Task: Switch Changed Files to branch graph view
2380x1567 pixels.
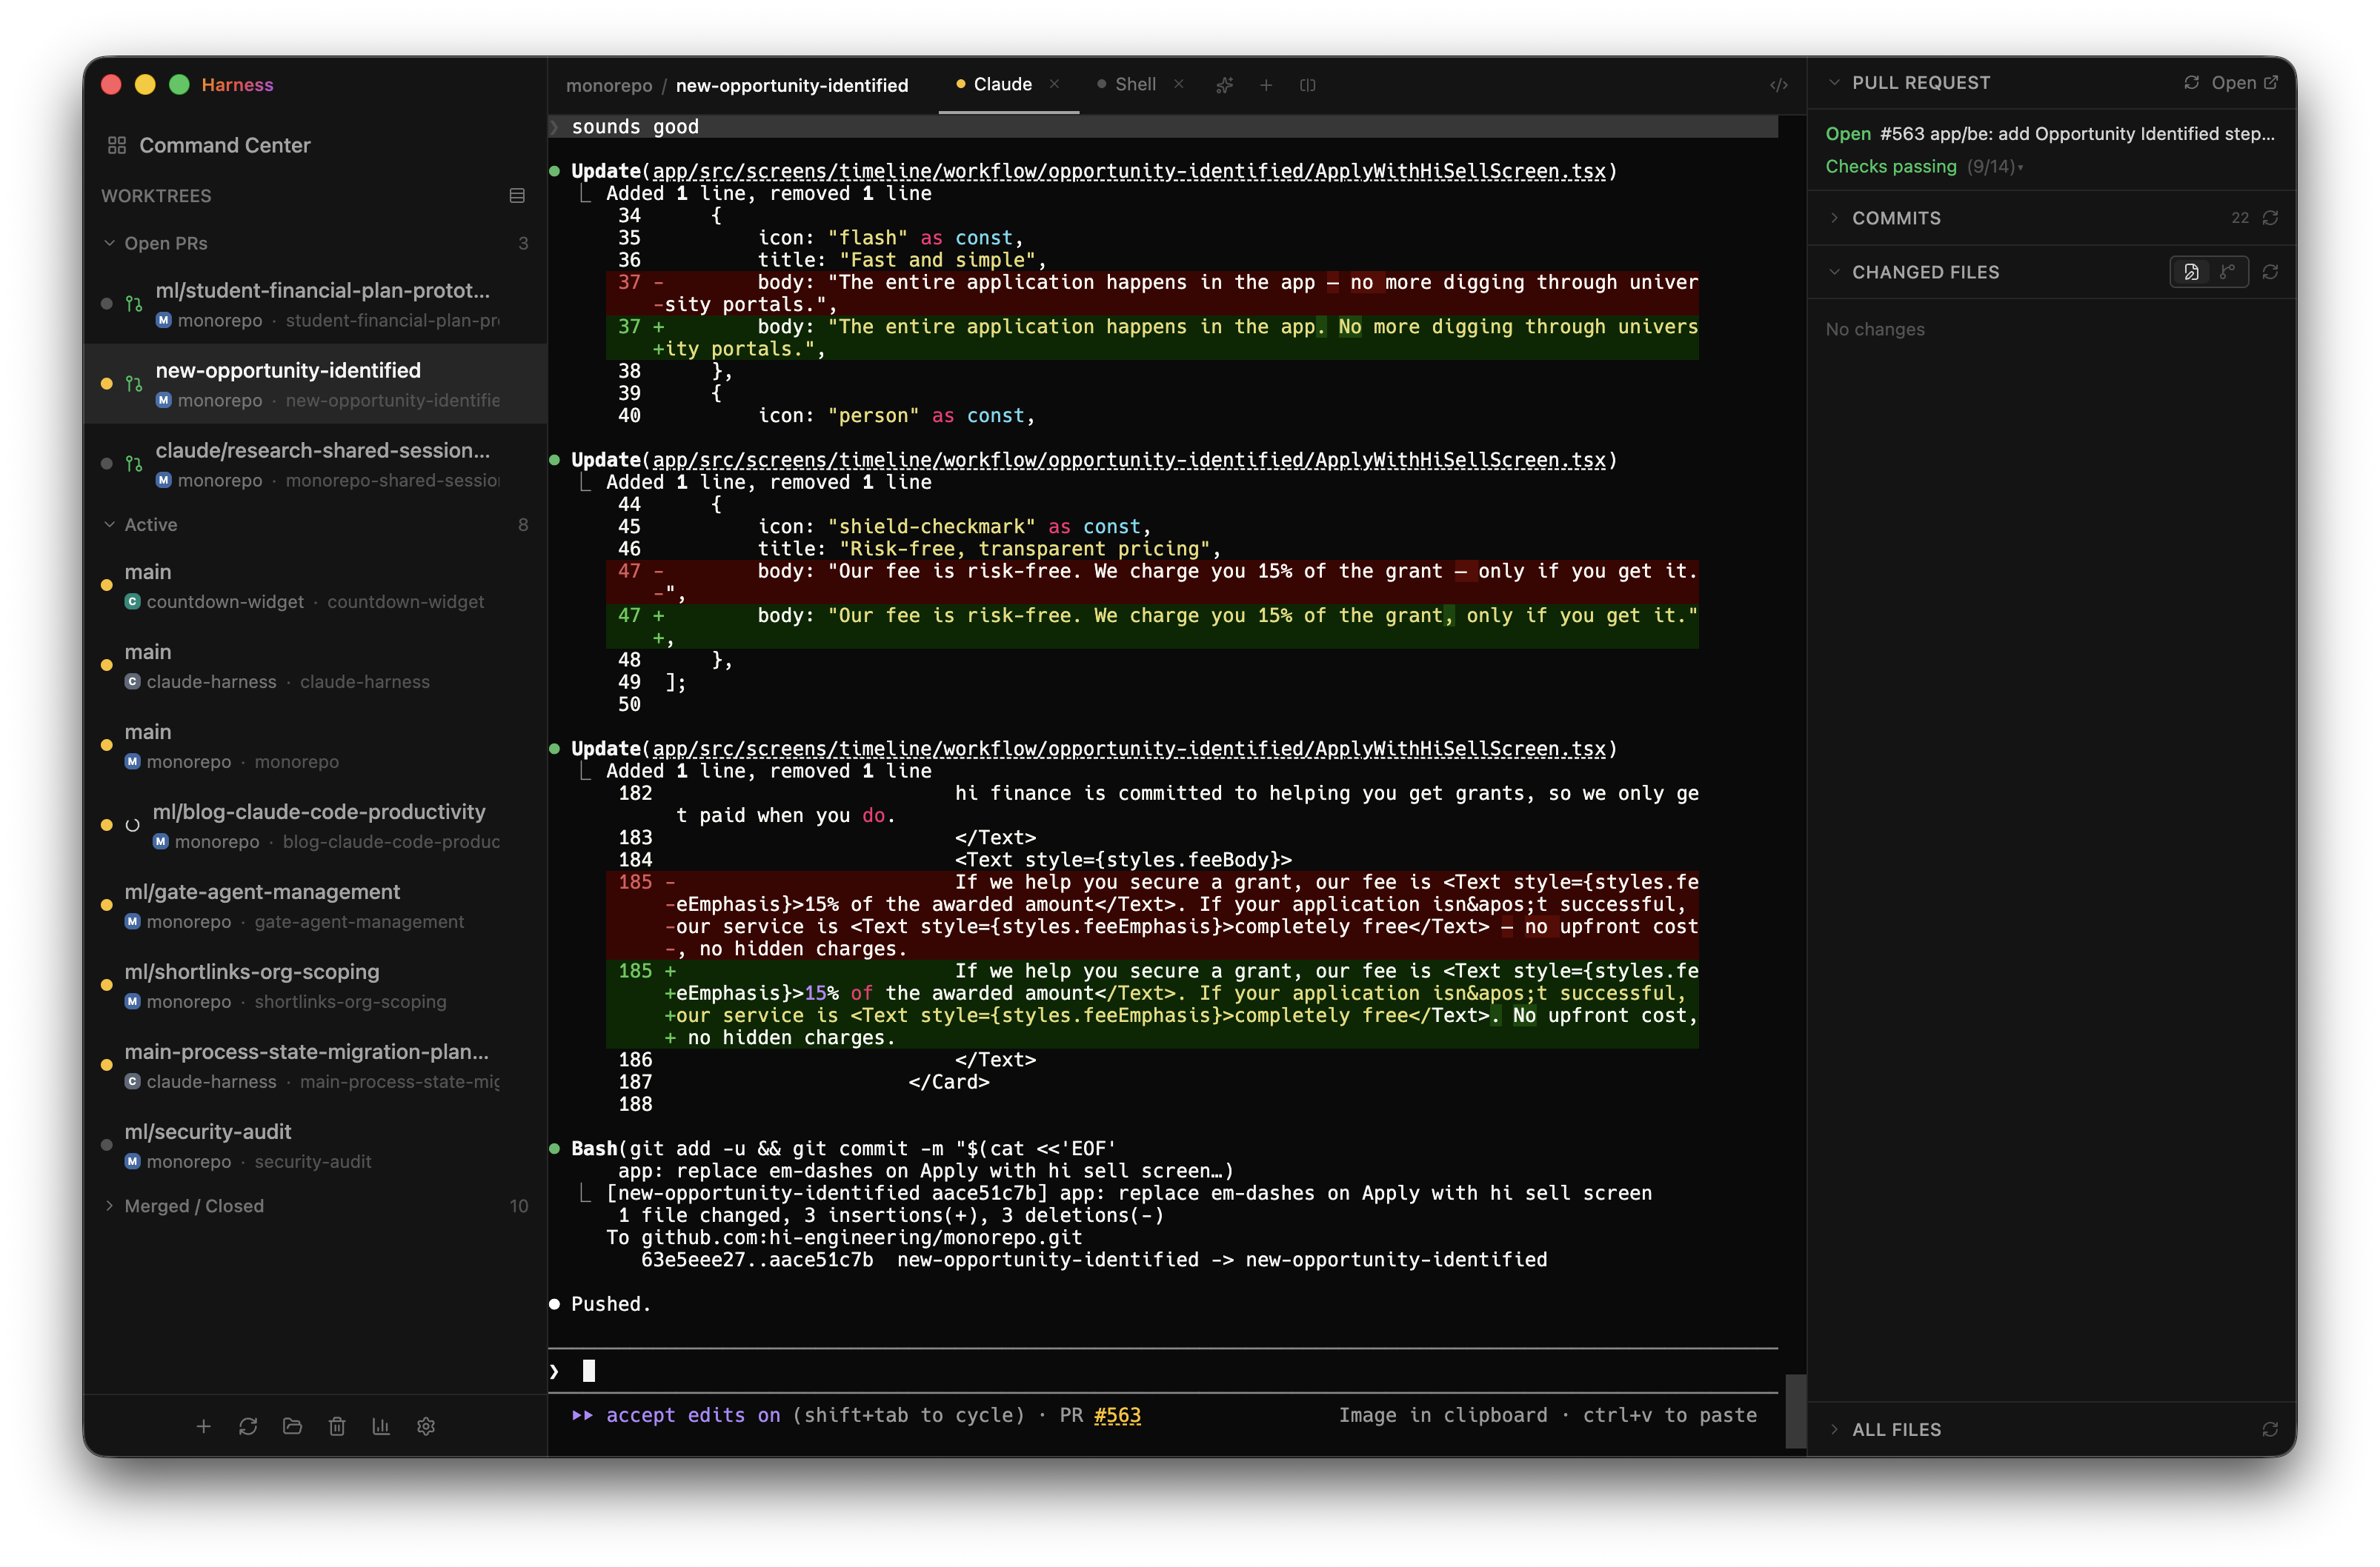Action: [x=2226, y=271]
